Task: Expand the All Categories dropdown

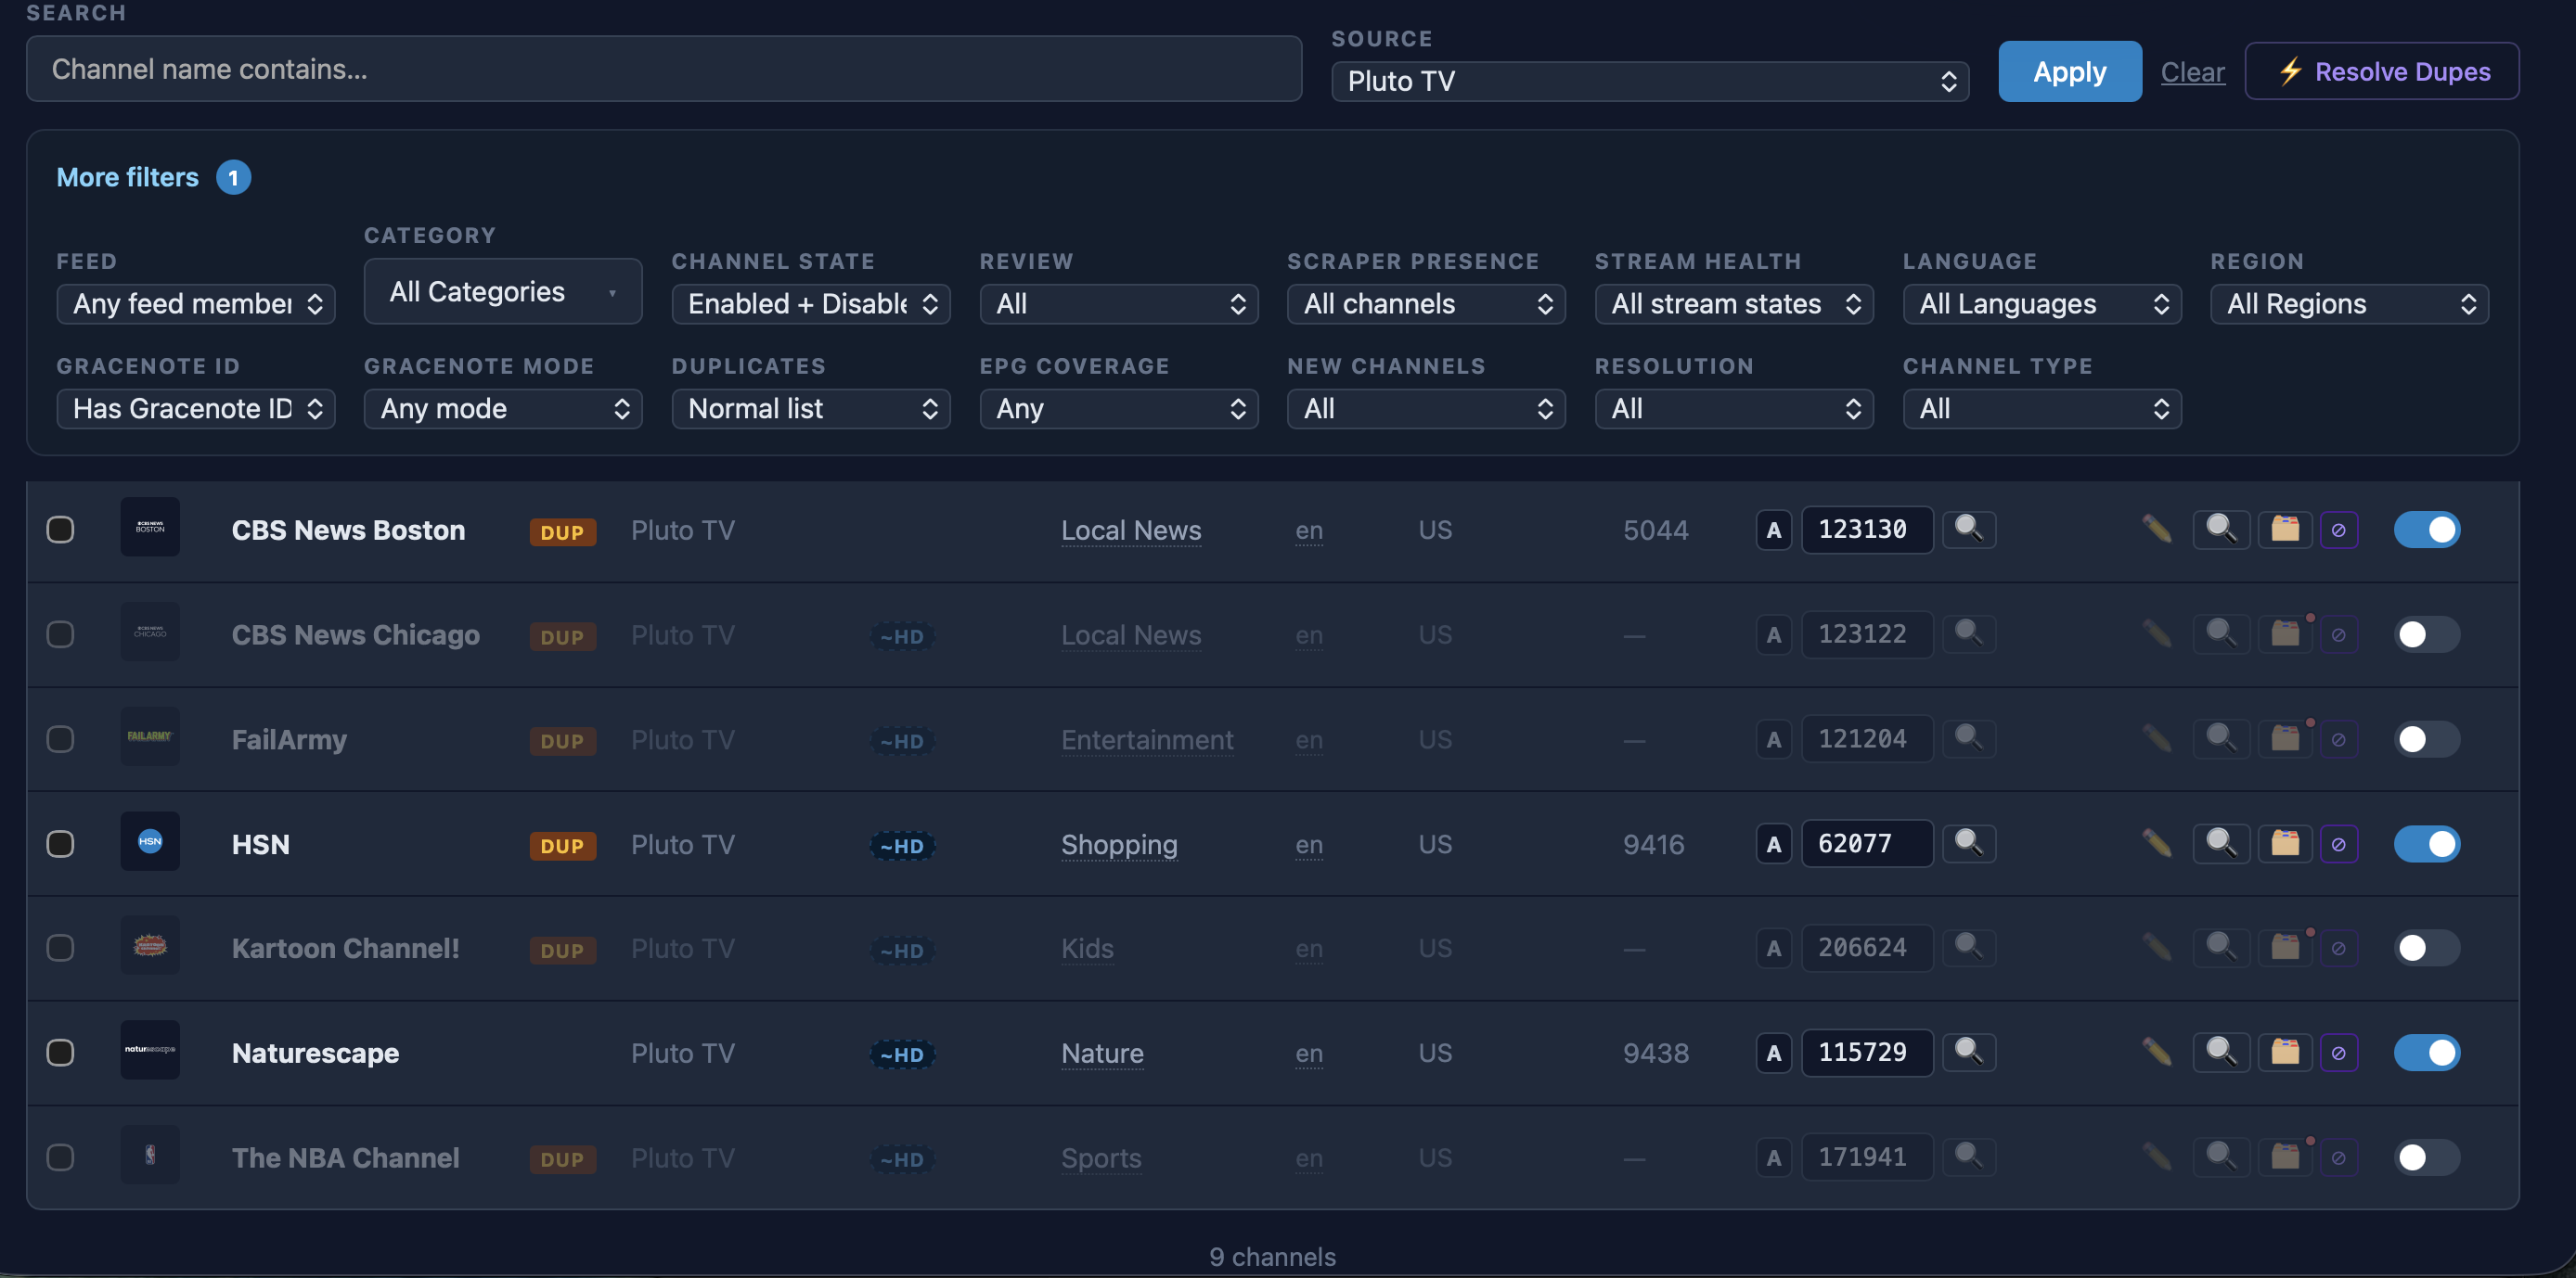Action: click(503, 292)
